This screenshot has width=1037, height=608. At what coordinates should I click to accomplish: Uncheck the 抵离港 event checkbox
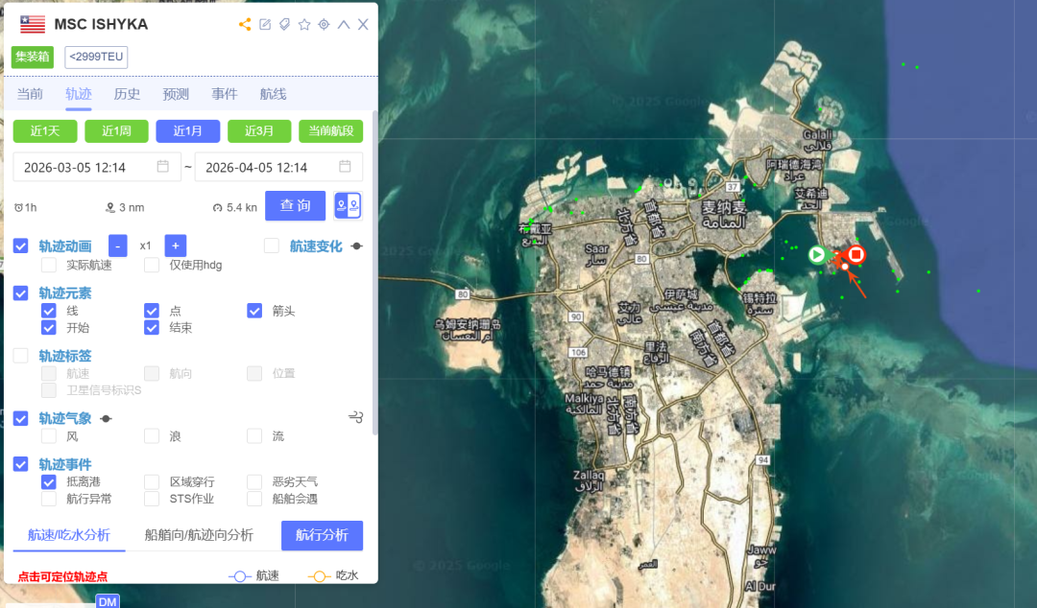click(48, 481)
